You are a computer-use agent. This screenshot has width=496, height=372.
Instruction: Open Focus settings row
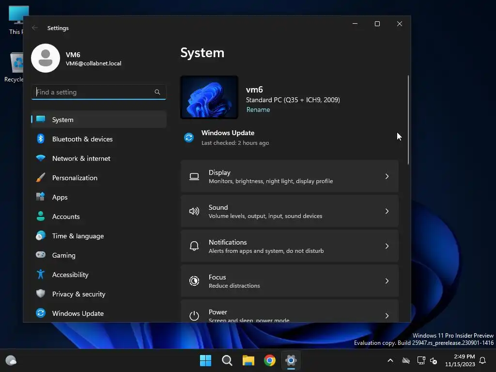click(290, 281)
